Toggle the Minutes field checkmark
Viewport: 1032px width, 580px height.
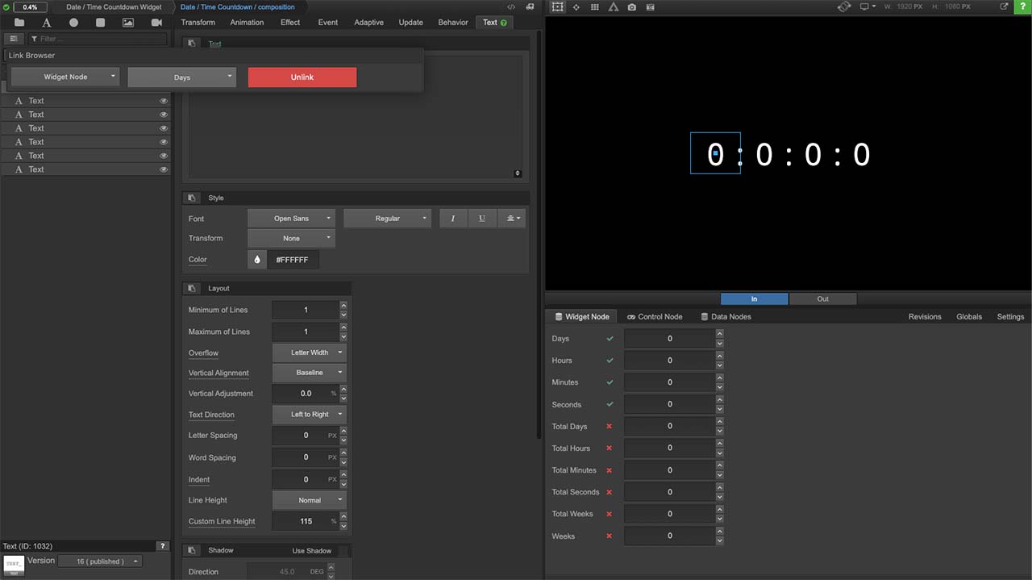point(610,382)
